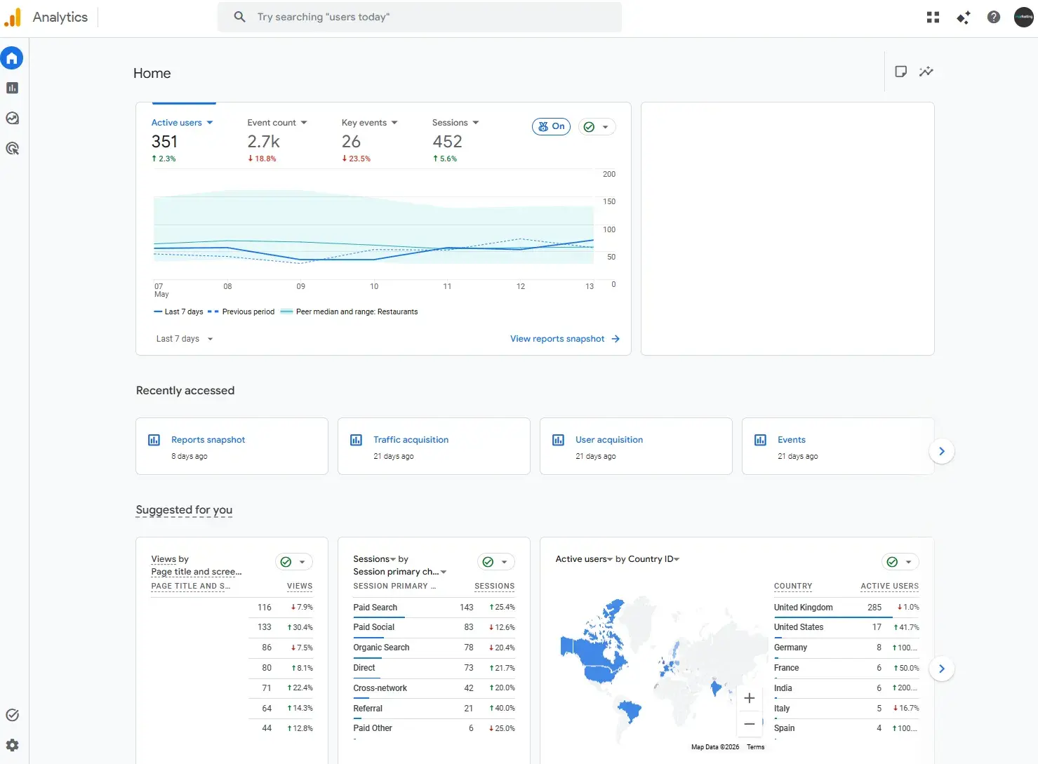This screenshot has height=764, width=1038.
Task: Open the Explore icon in the left sidebar
Action: 12,118
